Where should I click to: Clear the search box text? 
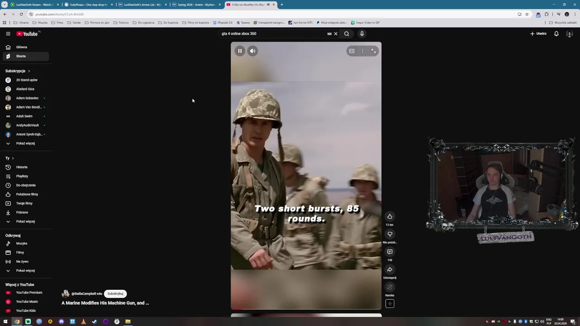click(x=336, y=34)
